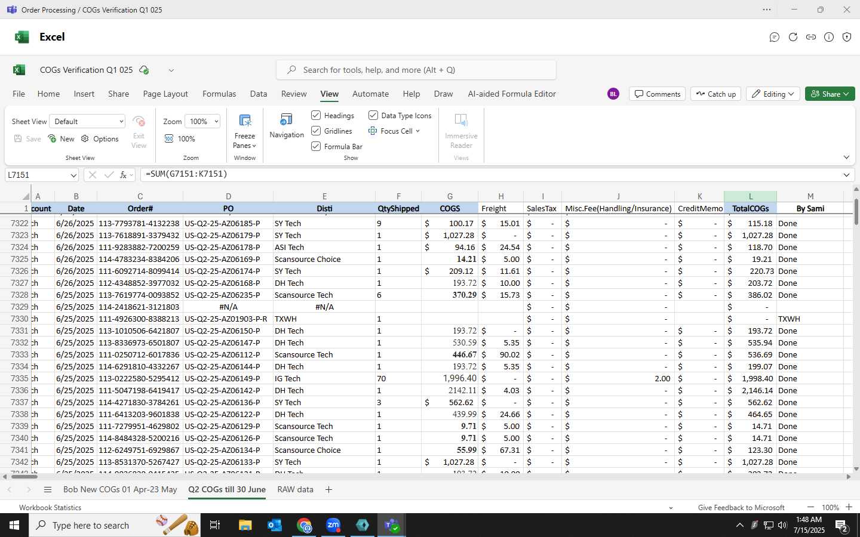The width and height of the screenshot is (860, 537).
Task: Open the all sheets list icon
Action: pos(48,489)
